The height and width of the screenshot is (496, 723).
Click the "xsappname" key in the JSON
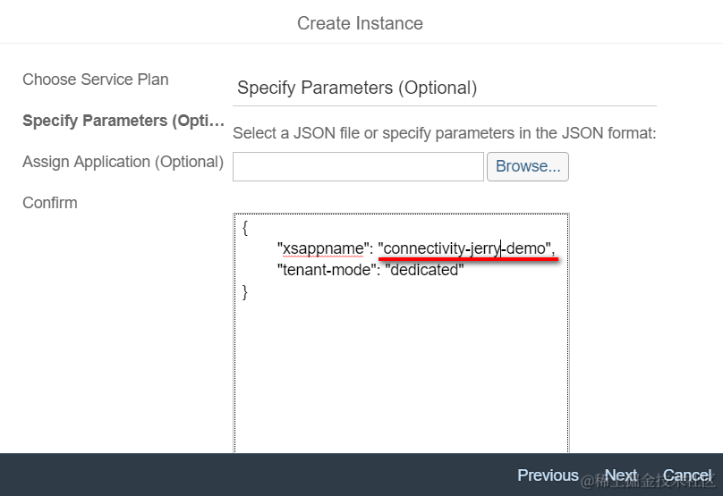(324, 248)
